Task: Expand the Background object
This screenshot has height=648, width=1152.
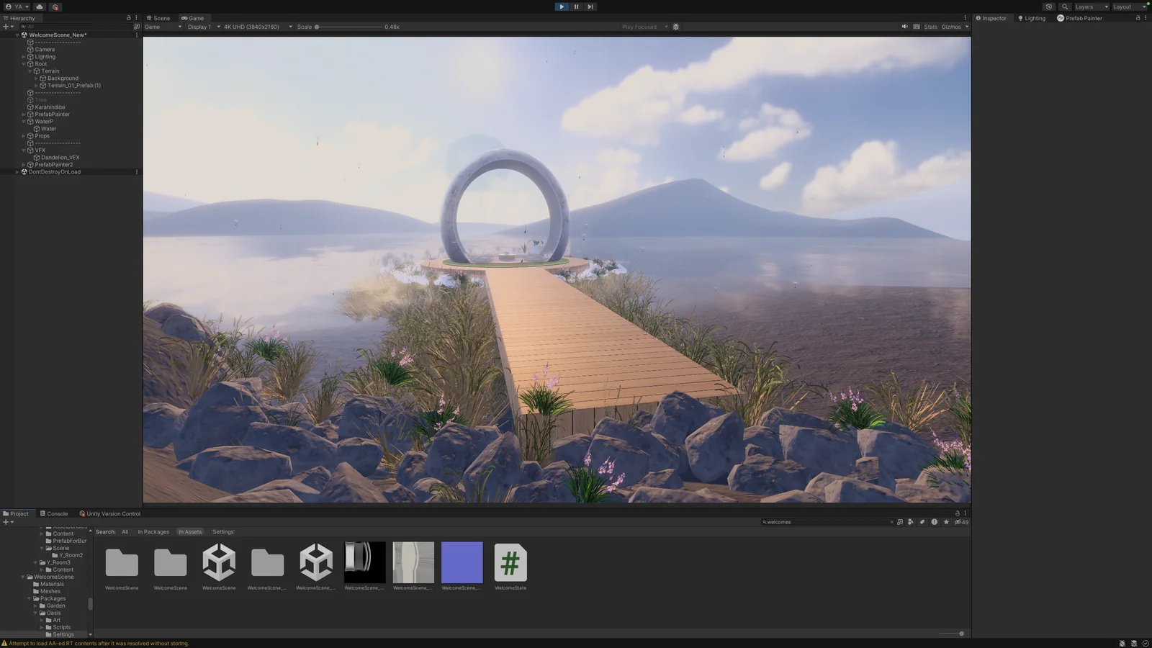Action: [37, 78]
